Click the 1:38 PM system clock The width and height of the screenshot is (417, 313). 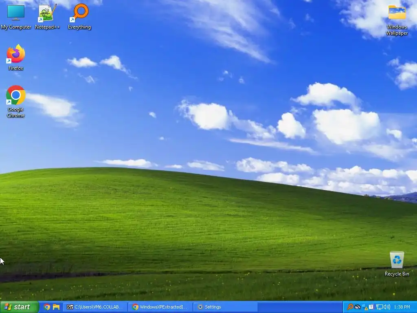pyautogui.click(x=402, y=307)
